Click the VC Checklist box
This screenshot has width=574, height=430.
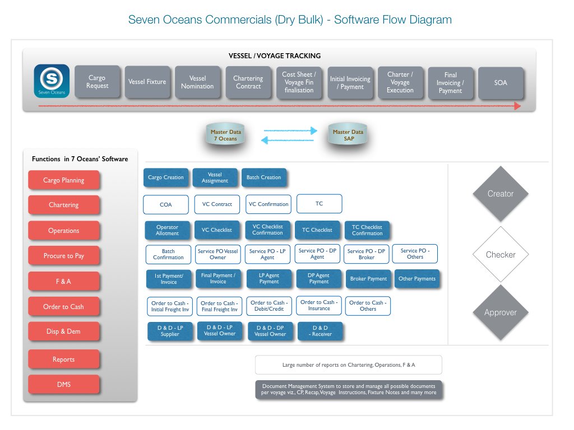click(x=217, y=230)
